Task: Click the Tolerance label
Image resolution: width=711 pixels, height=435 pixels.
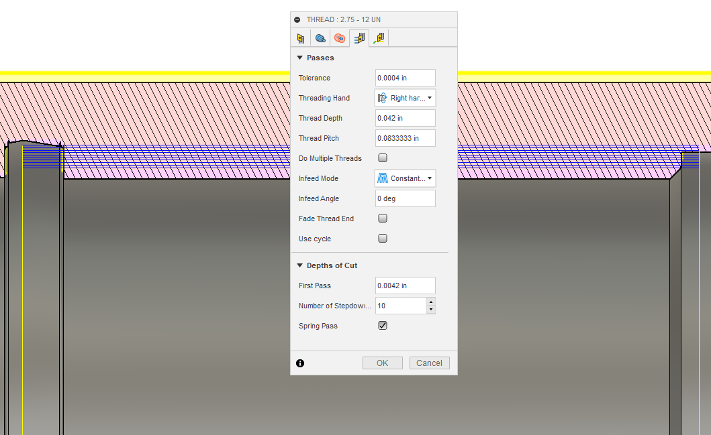Action: point(314,78)
